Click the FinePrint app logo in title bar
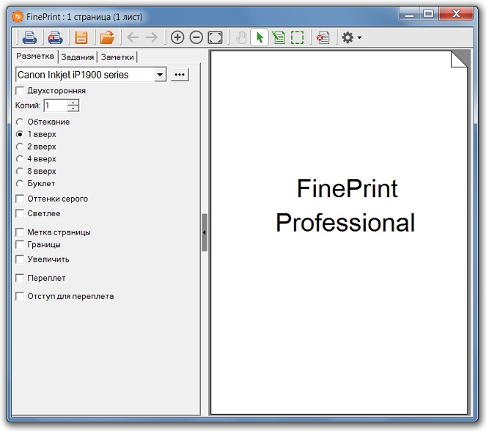Image resolution: width=486 pixels, height=431 pixels. coord(18,16)
